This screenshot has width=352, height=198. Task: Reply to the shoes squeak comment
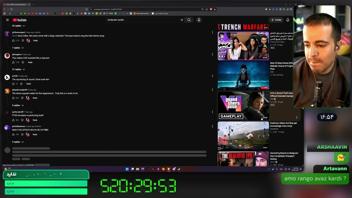pyautogui.click(x=35, y=98)
